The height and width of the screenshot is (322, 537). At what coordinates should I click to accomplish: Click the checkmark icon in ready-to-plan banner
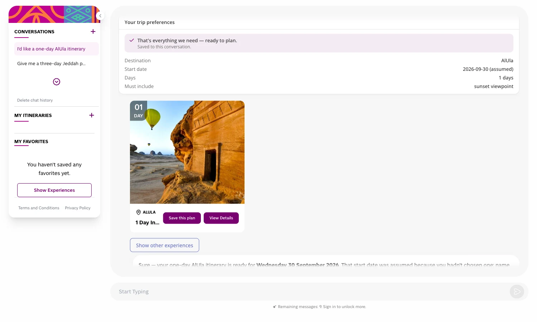pyautogui.click(x=132, y=40)
